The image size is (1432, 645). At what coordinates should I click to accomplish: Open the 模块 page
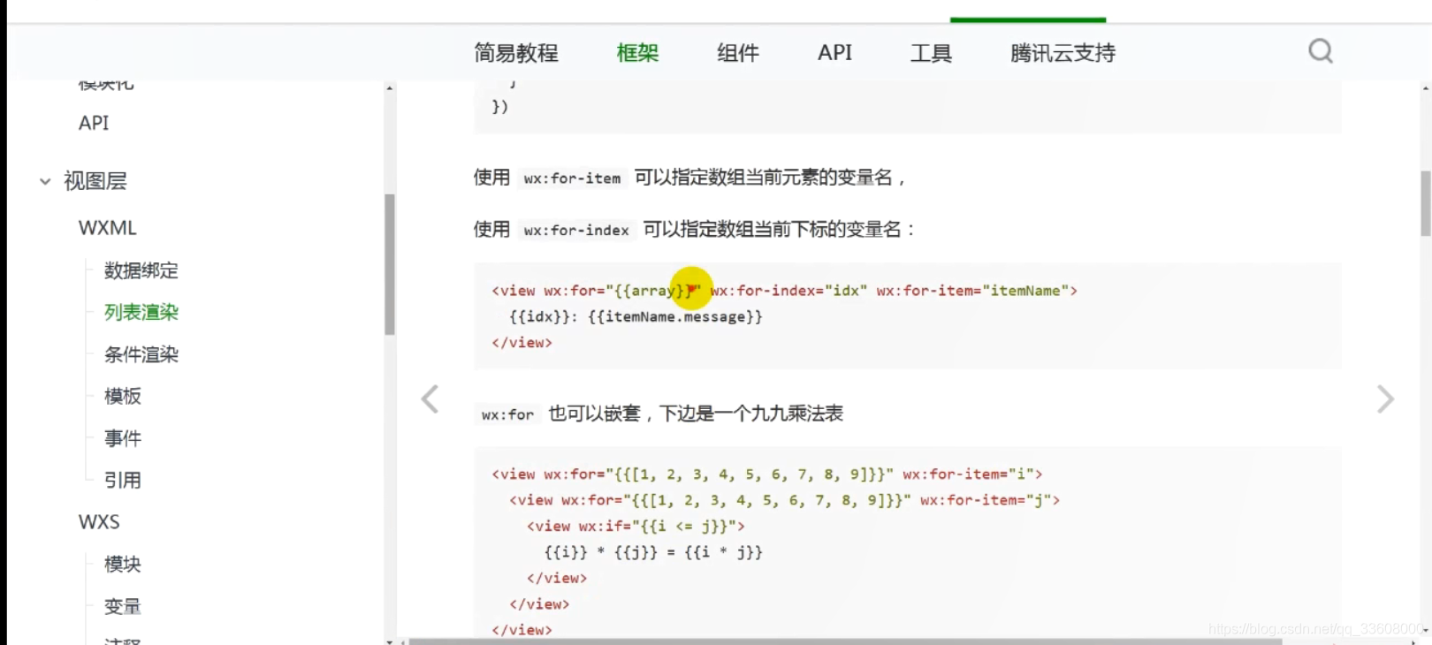[123, 564]
